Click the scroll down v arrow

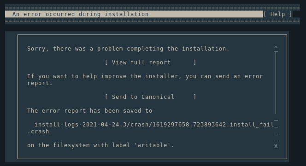(x=276, y=145)
